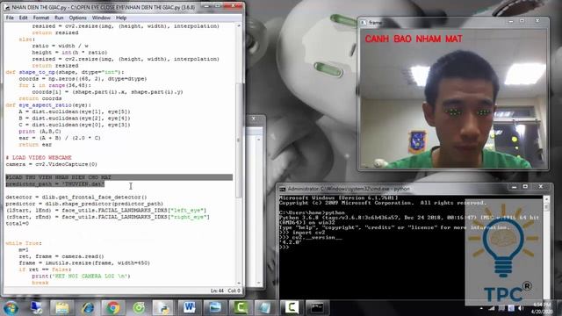The image size is (562, 316).
Task: Maximize the frame webcam window
Action: pos(522,21)
